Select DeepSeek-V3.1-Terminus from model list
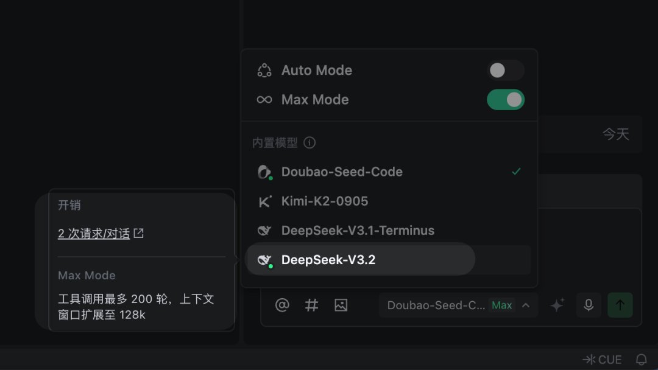 pos(358,231)
